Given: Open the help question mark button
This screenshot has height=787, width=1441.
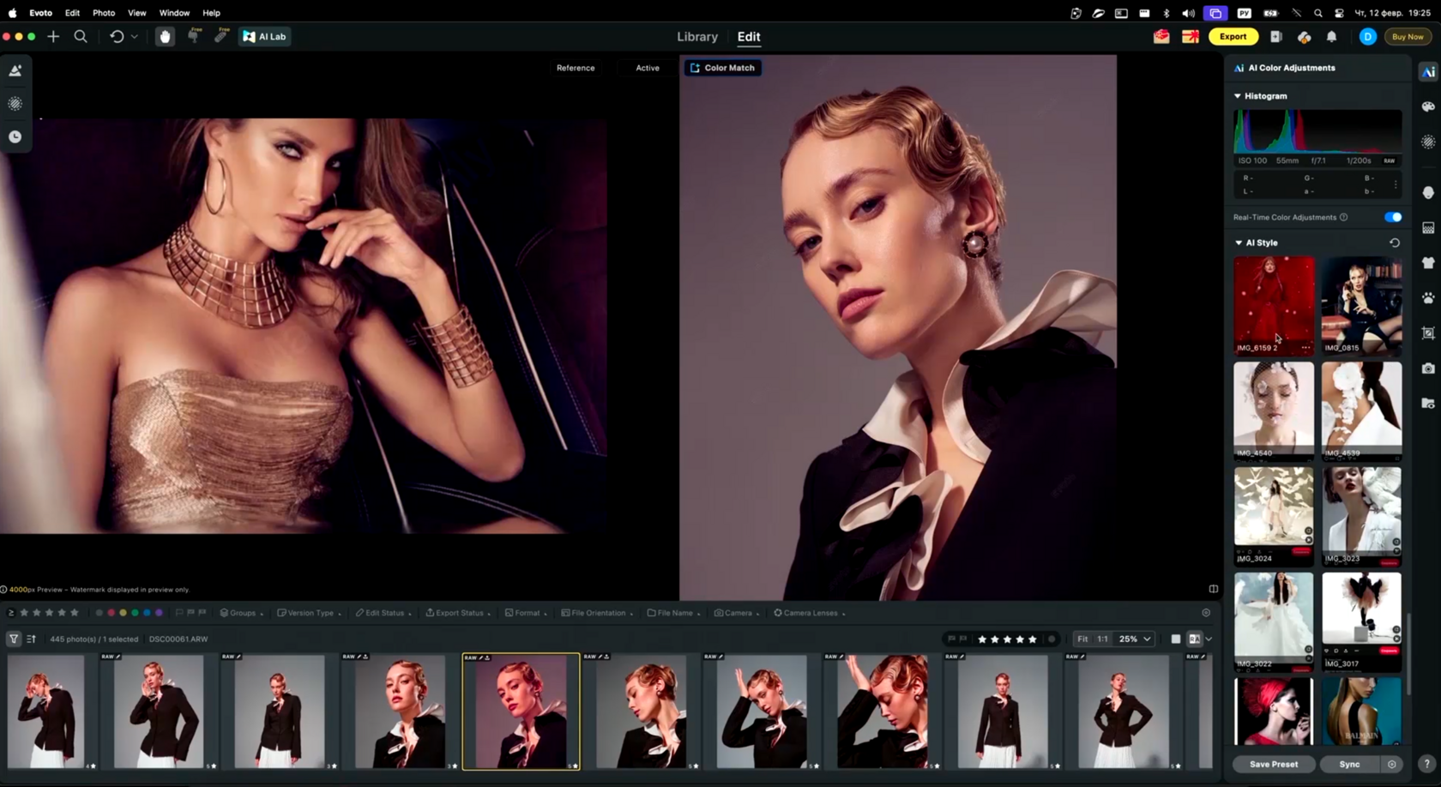Looking at the screenshot, I should [1426, 764].
